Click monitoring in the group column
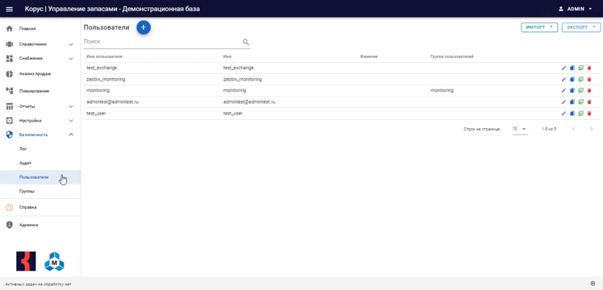This screenshot has width=603, height=290. pos(442,91)
